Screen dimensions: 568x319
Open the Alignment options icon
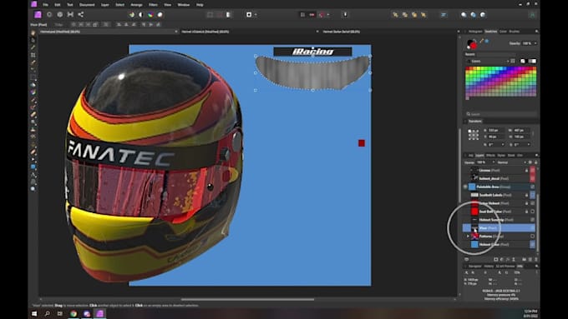tap(444, 15)
